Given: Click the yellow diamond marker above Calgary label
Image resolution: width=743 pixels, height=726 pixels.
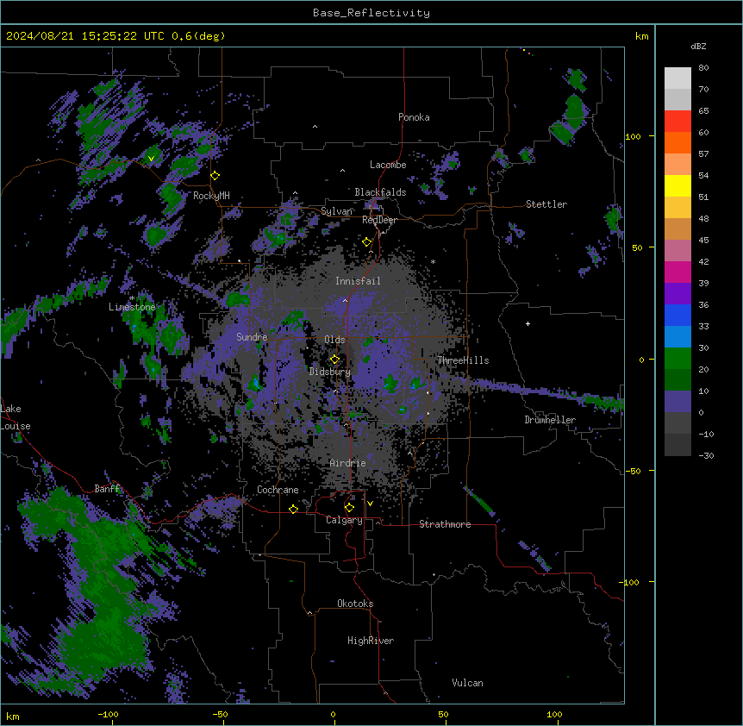Looking at the screenshot, I should 349,508.
